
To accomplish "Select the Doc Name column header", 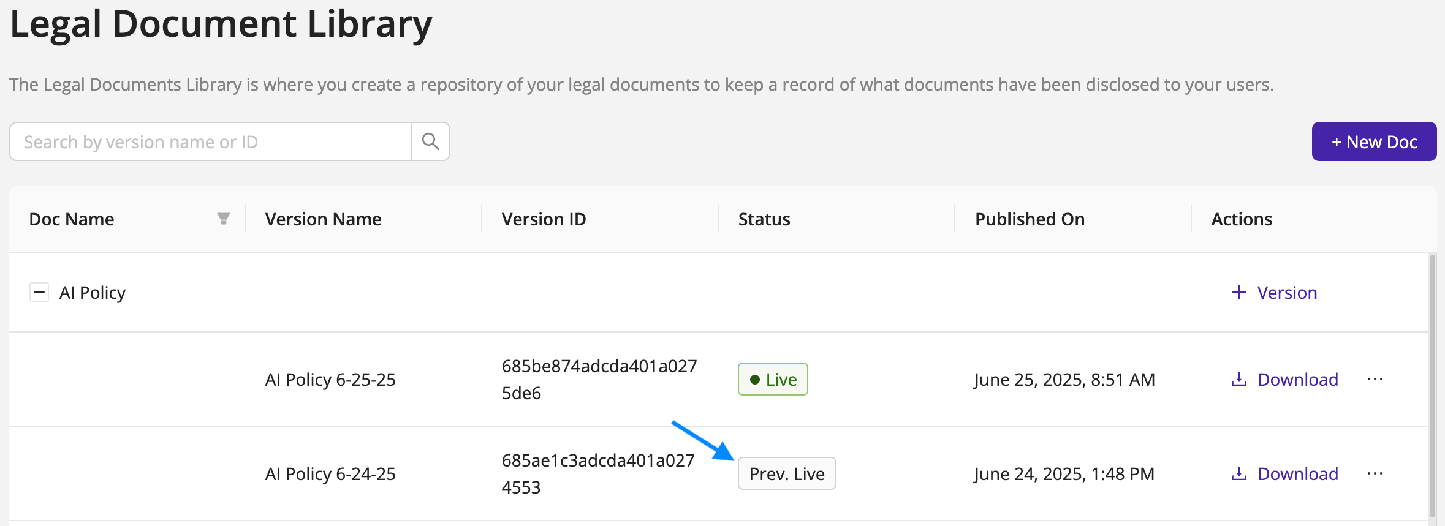I will [x=72, y=219].
